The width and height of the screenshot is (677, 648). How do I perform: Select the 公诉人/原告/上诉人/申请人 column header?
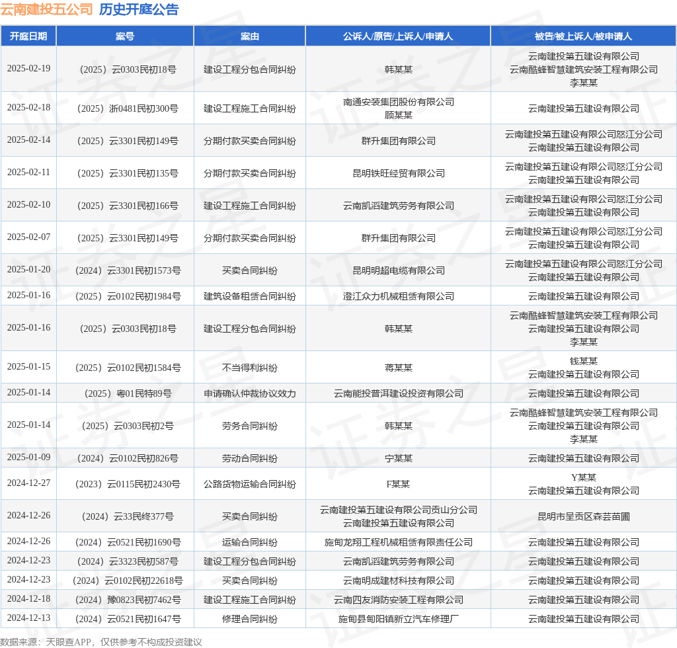click(x=398, y=36)
